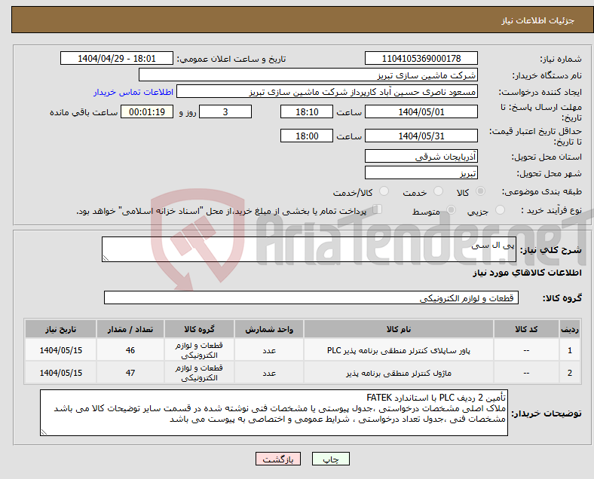
Task: Click the جزئیات اطلاعات نیاز header title
Action: click(538, 20)
